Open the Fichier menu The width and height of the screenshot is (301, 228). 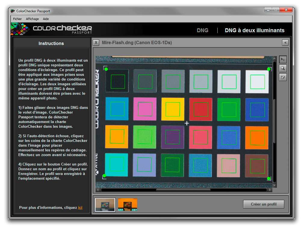coord(17,19)
